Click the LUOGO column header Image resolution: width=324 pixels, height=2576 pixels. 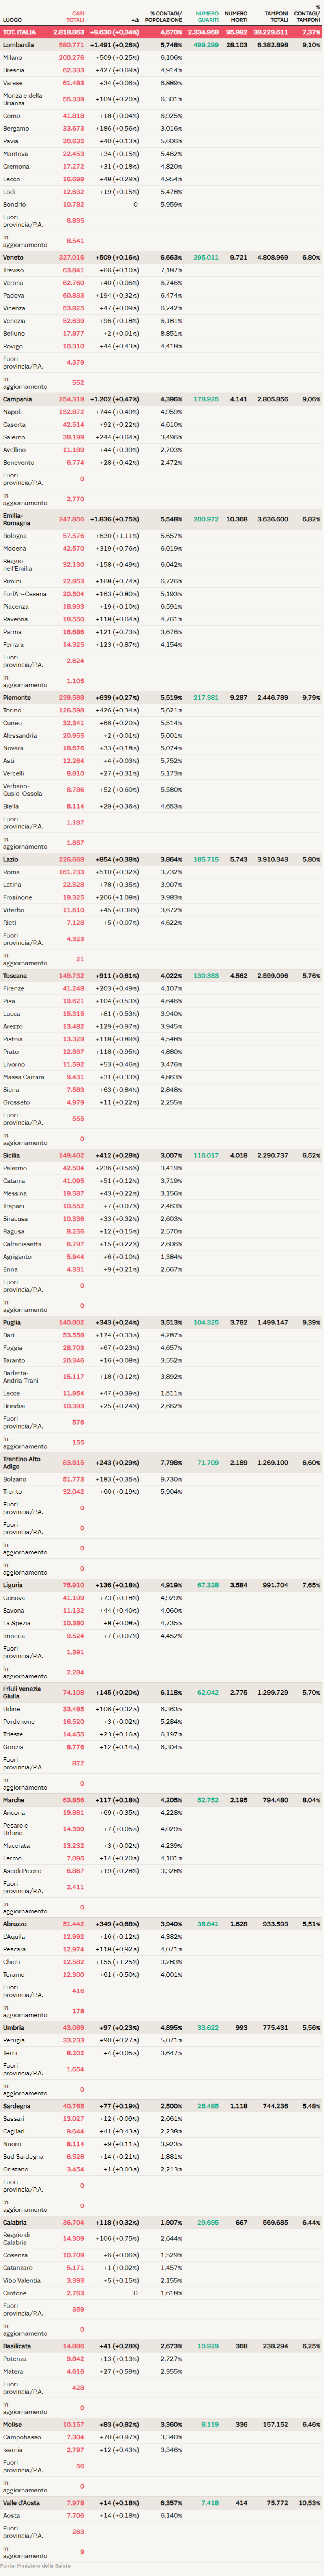12,19
